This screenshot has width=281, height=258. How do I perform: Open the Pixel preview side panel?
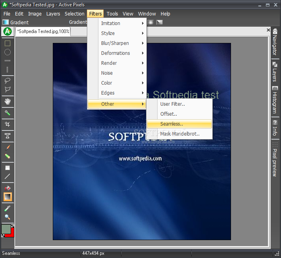(275, 159)
